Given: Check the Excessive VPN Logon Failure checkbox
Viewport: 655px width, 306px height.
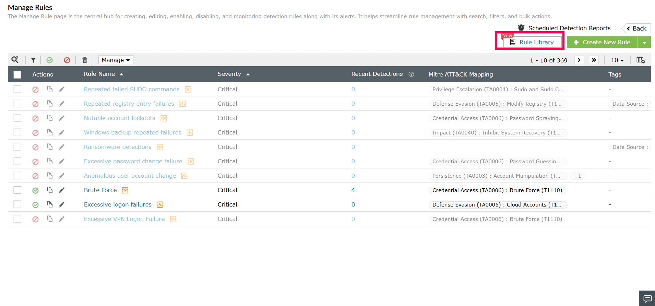Looking at the screenshot, I should [x=17, y=219].
